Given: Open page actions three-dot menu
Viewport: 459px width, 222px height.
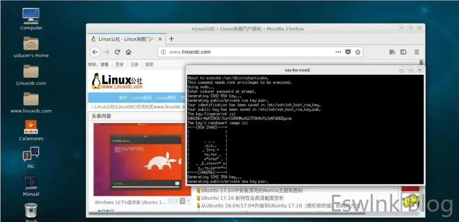Looking at the screenshot, I should pos(338,52).
